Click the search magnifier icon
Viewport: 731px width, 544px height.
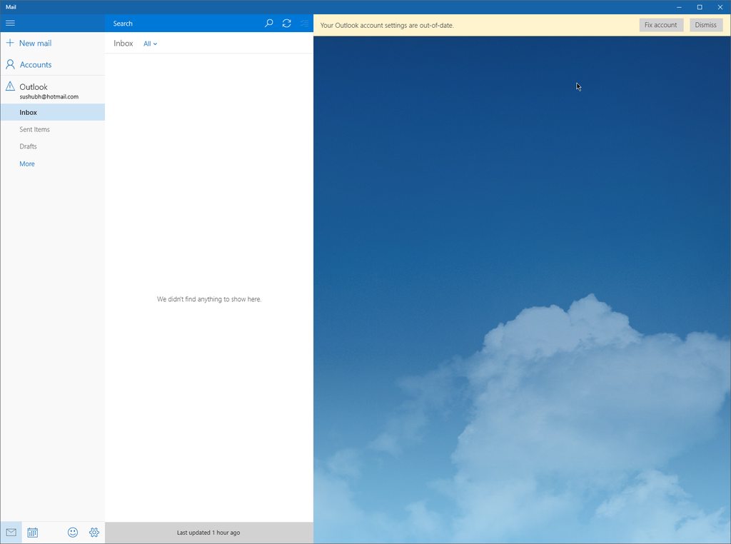click(x=269, y=23)
